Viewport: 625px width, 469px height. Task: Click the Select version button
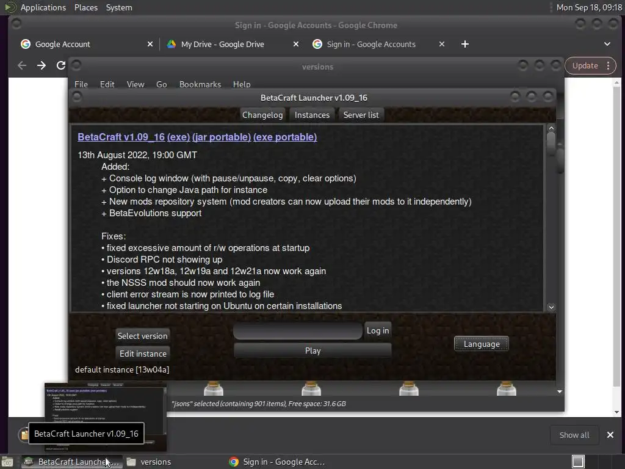click(142, 336)
